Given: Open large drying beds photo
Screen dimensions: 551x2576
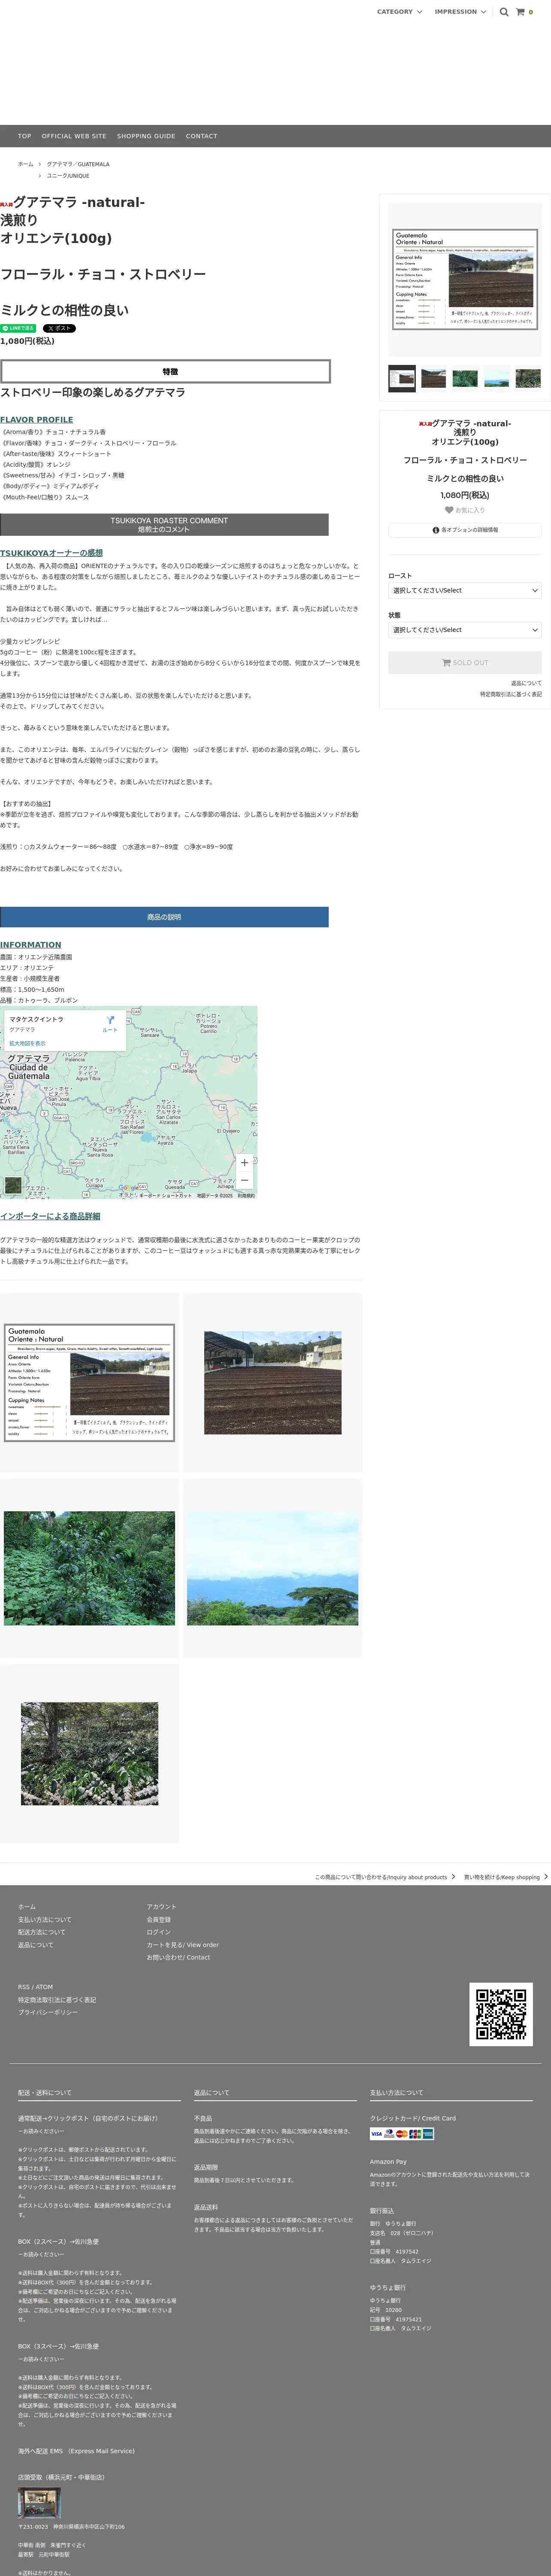Looking at the screenshot, I should pos(272,1383).
